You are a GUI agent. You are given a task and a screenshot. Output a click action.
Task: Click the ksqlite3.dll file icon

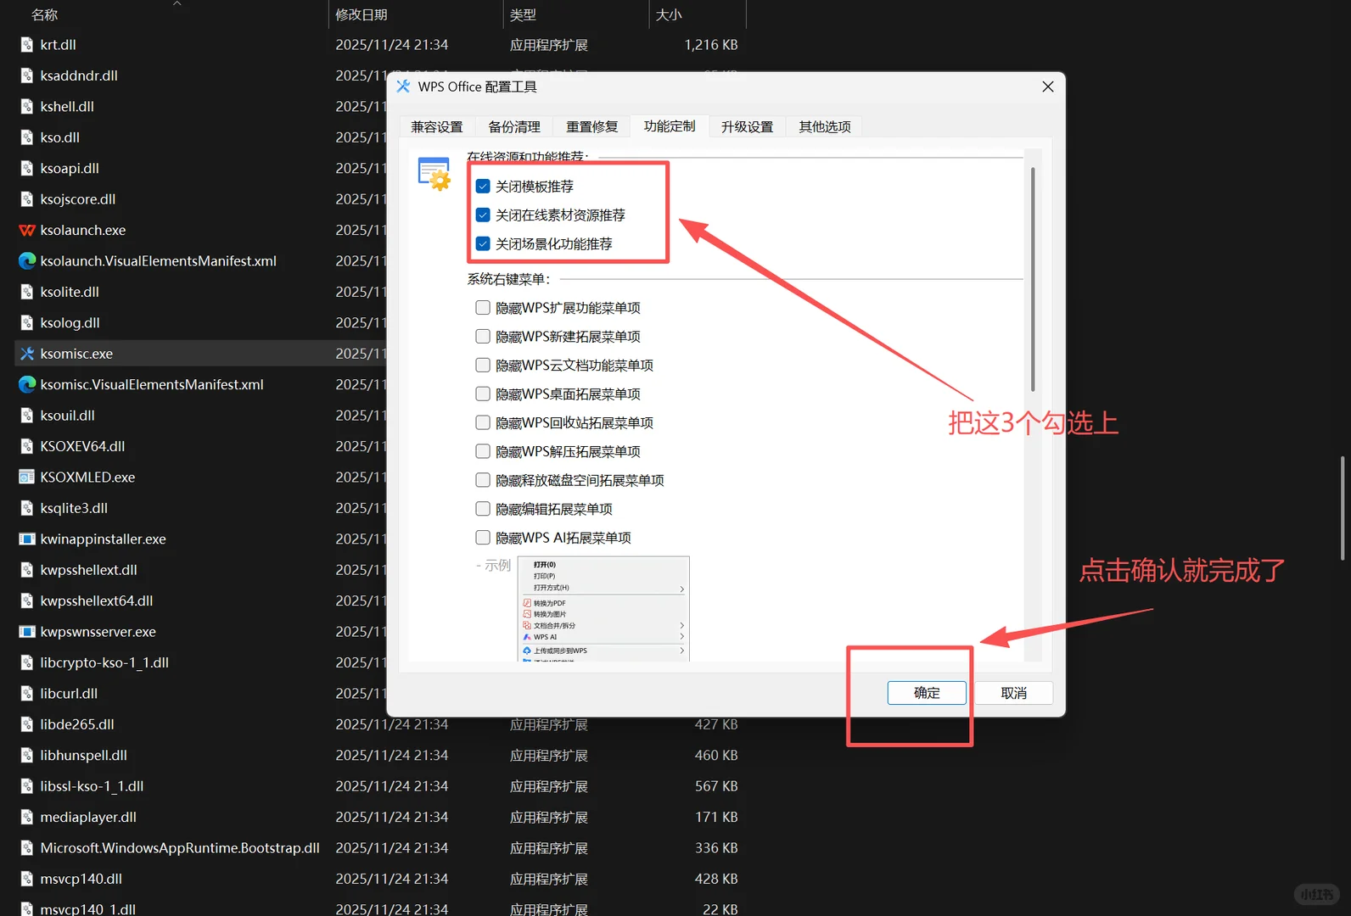[x=27, y=508]
